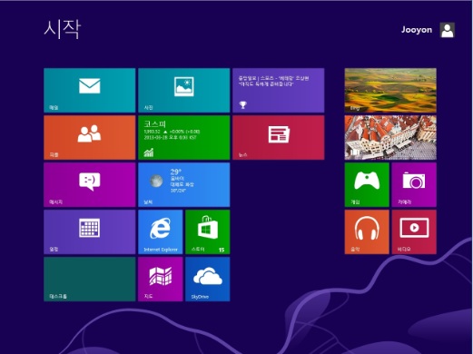
Task: Open the sports headline tile with trophy
Action: (x=279, y=90)
